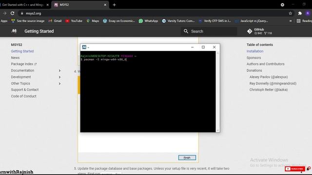The image size is (312, 175).
Task: Click the Getting Started page header title
Action: point(39,31)
